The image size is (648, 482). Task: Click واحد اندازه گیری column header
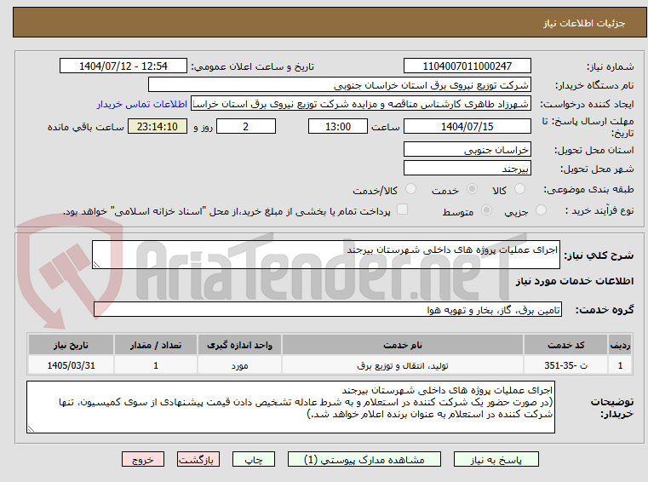239,345
